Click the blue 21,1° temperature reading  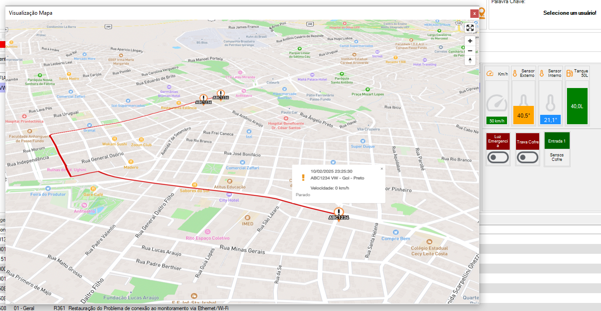(x=550, y=120)
